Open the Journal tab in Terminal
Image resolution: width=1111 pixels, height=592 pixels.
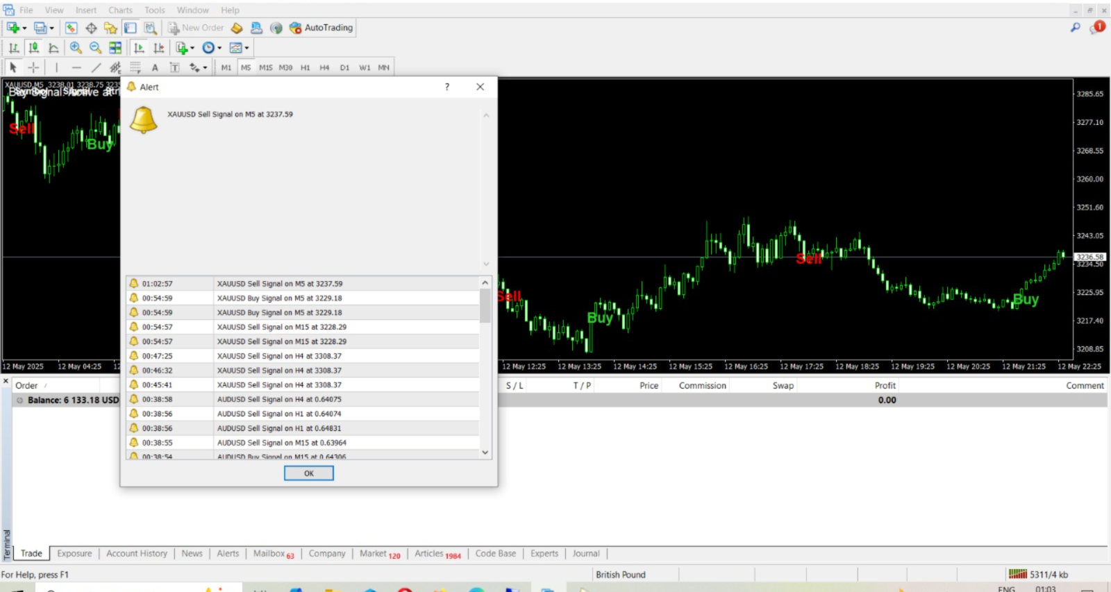coord(586,554)
